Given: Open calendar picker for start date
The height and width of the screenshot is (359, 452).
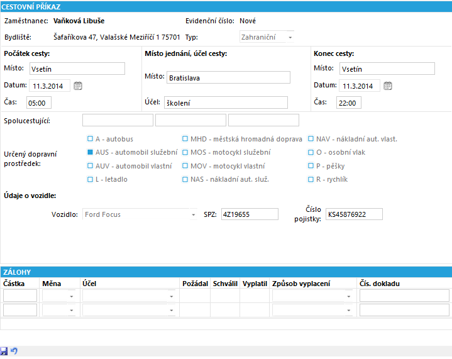Looking at the screenshot, I should point(78,86).
